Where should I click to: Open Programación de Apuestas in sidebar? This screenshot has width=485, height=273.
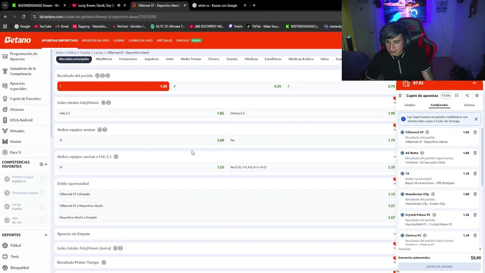click(x=23, y=56)
